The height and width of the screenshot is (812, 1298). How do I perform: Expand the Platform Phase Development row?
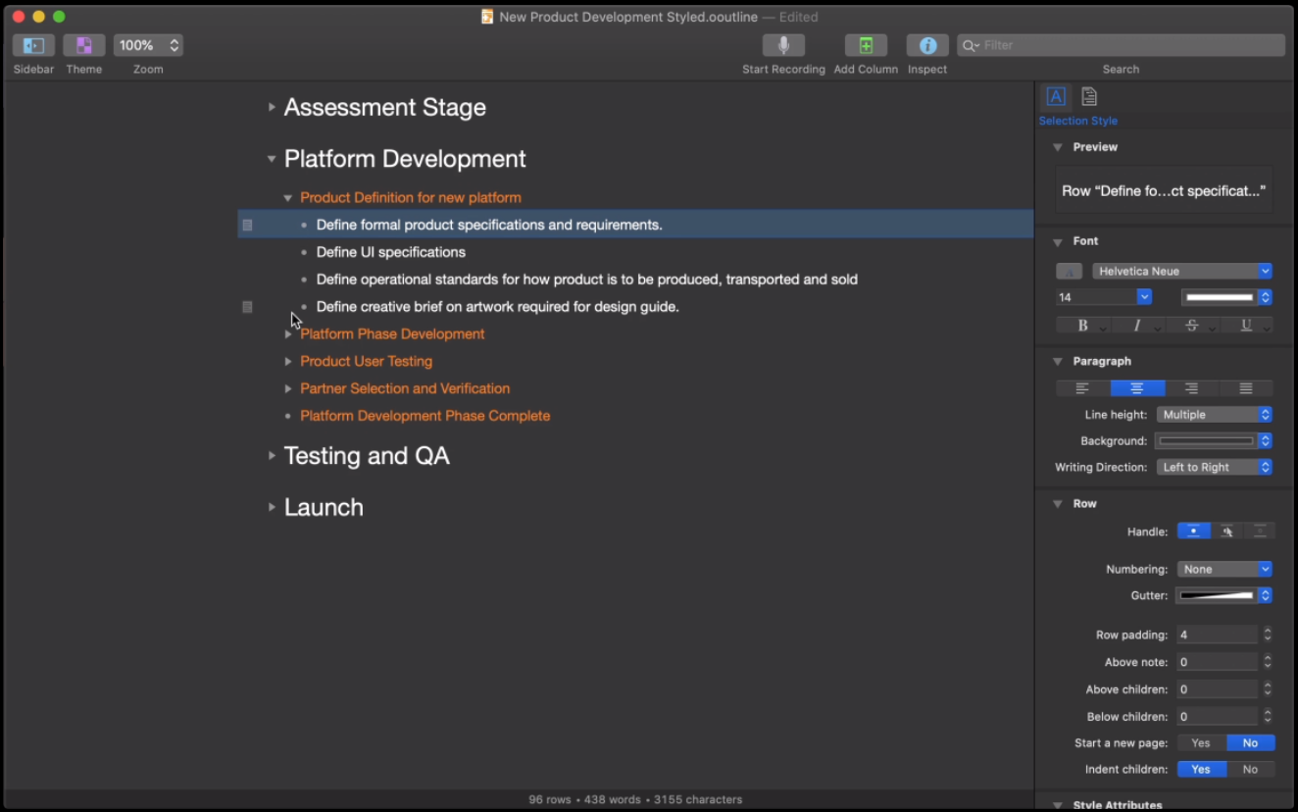pos(287,334)
